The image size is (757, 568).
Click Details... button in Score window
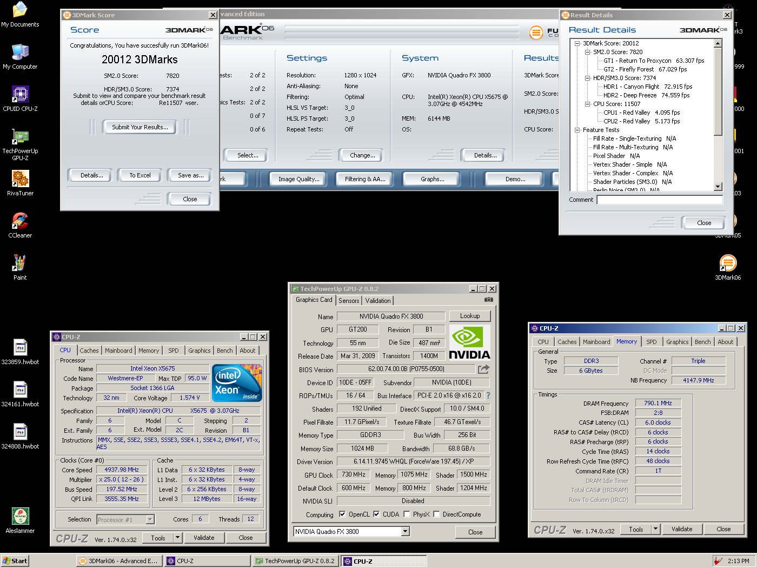pyautogui.click(x=89, y=175)
